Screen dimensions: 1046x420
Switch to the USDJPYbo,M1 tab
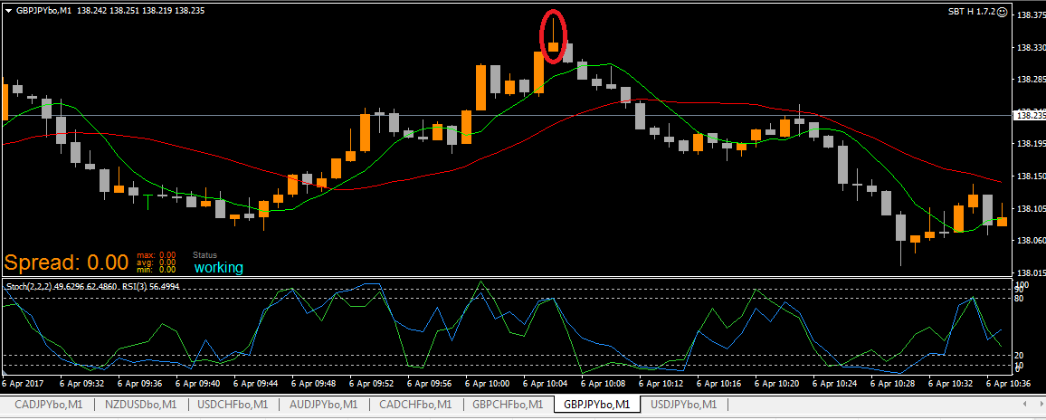683,405
